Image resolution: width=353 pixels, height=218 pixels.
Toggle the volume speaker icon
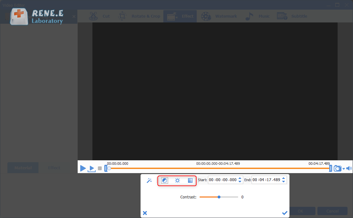point(349,168)
